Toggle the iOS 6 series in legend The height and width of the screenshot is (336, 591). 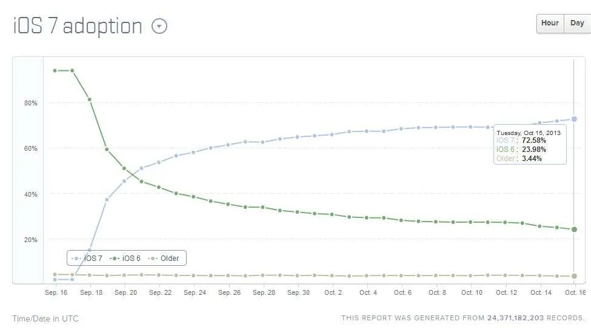coord(125,259)
